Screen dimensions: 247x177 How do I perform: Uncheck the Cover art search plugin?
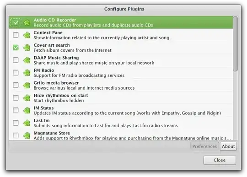click(x=16, y=48)
